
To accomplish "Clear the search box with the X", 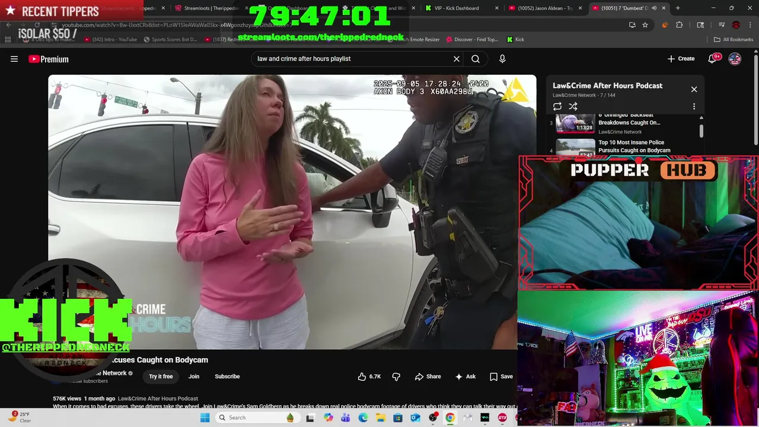I will [457, 59].
